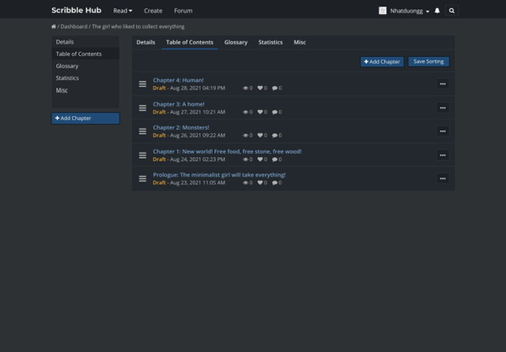This screenshot has height=352, width=506.
Task: Expand the Nhatduongg user menu
Action: (404, 11)
